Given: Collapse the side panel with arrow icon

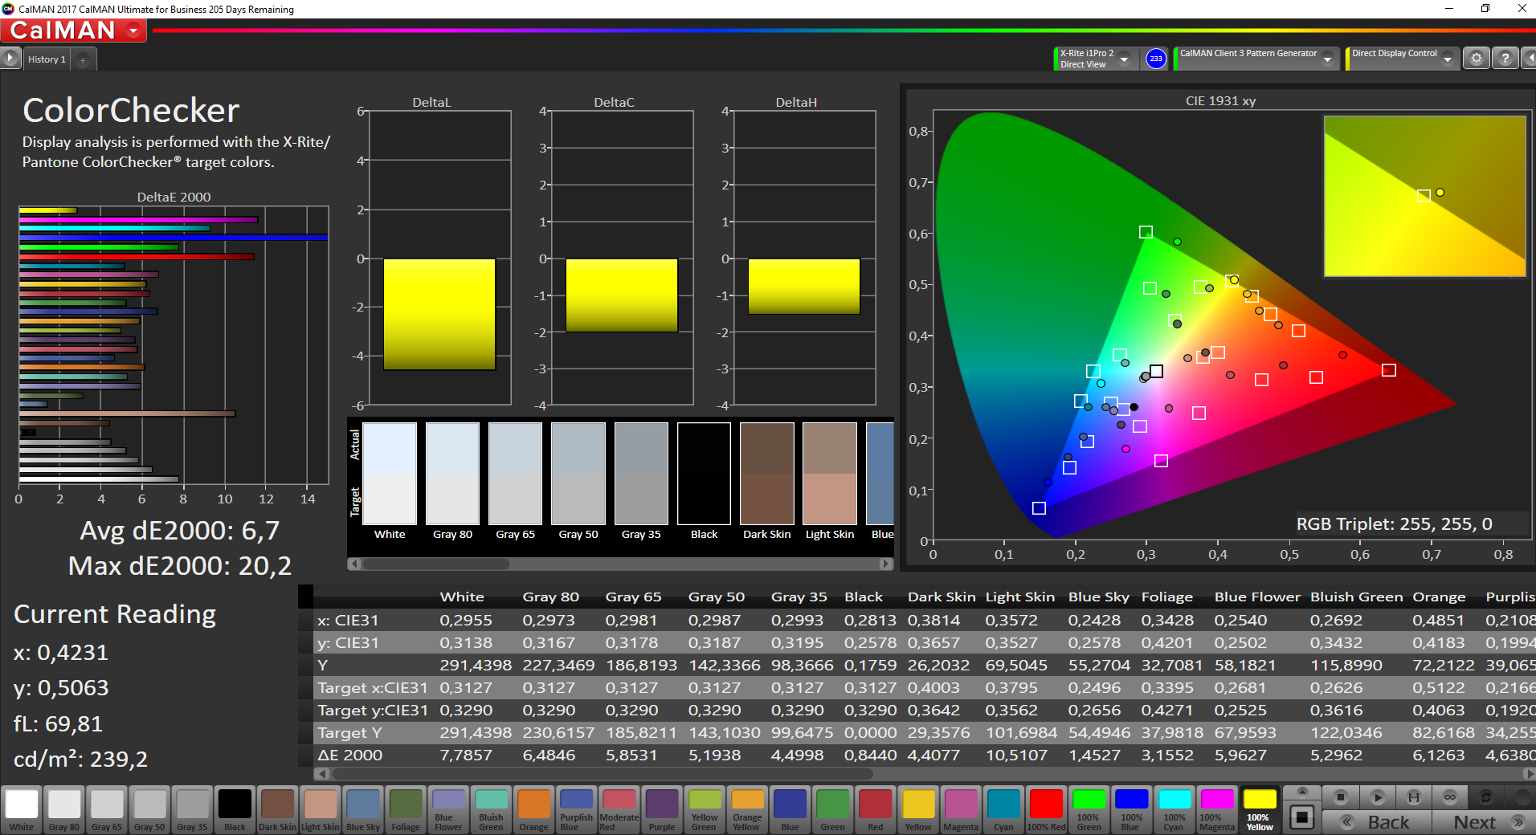Looking at the screenshot, I should [x=1530, y=59].
